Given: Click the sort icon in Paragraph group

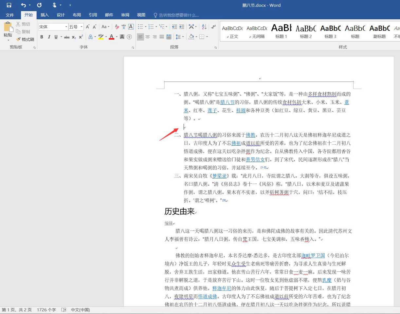Looking at the screenshot, I should (204, 27).
